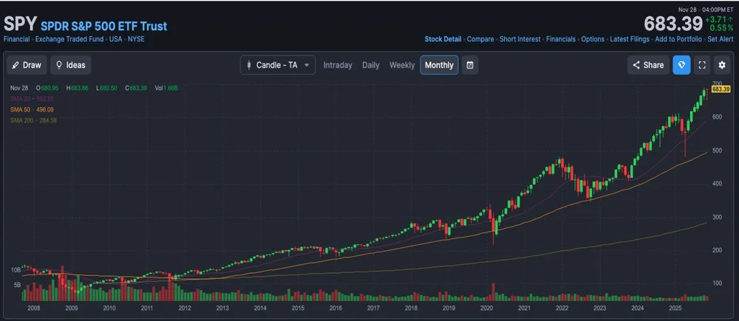The image size is (739, 321).
Task: Open chart settings gear icon
Action: 721,65
